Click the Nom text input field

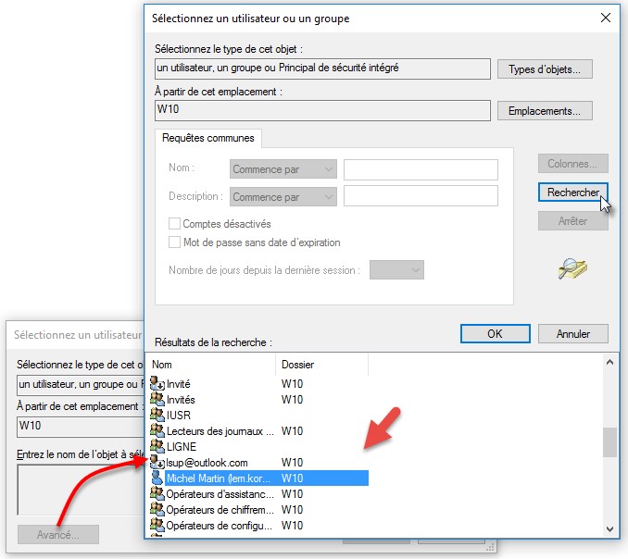click(x=421, y=169)
